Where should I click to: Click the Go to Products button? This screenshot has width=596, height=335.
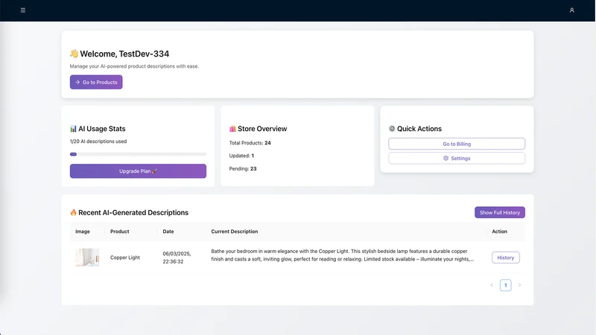[x=96, y=82]
